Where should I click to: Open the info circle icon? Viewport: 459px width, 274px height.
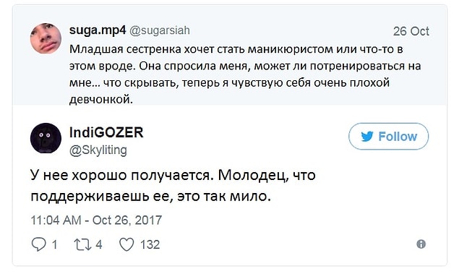421,244
